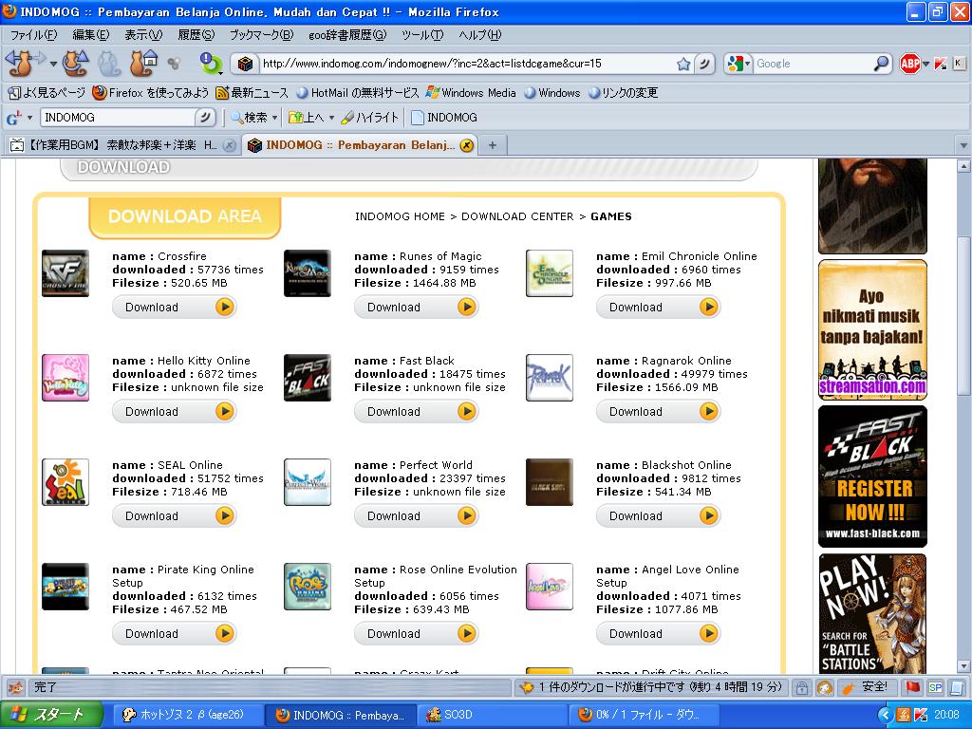Open the ツール(T) menu
The image size is (972, 729).
click(x=422, y=35)
